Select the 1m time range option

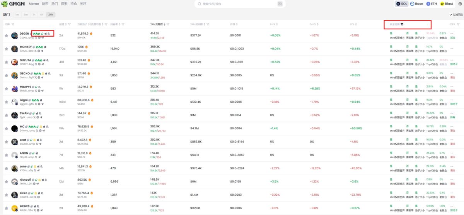(x=17, y=15)
